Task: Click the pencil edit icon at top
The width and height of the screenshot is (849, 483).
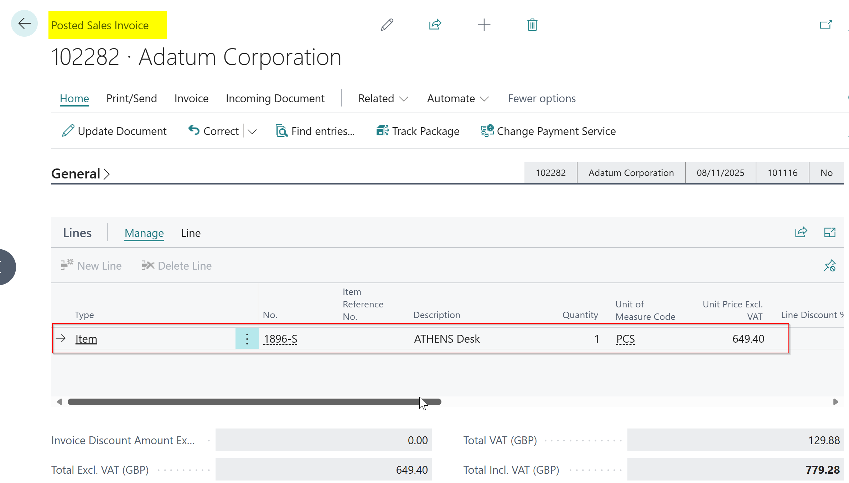Action: [x=387, y=25]
